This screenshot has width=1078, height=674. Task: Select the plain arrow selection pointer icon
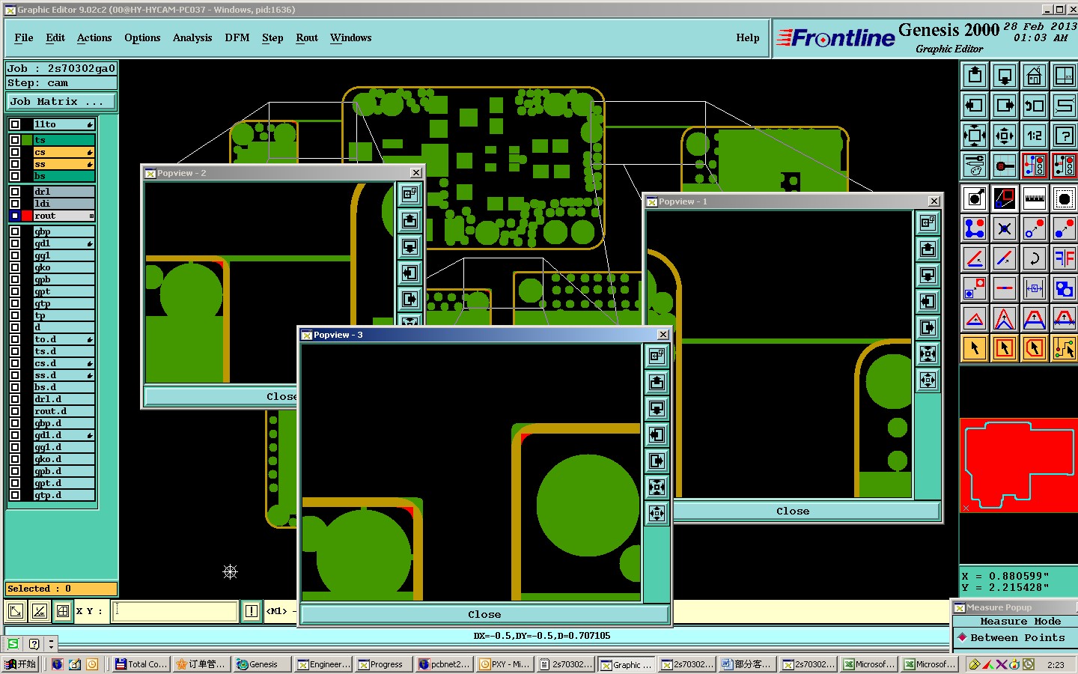point(975,348)
